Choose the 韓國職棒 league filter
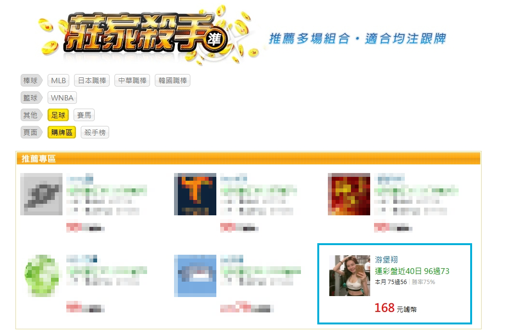 [x=173, y=80]
